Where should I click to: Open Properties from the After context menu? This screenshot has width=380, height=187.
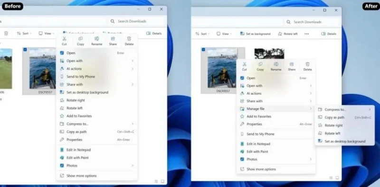coord(276,124)
